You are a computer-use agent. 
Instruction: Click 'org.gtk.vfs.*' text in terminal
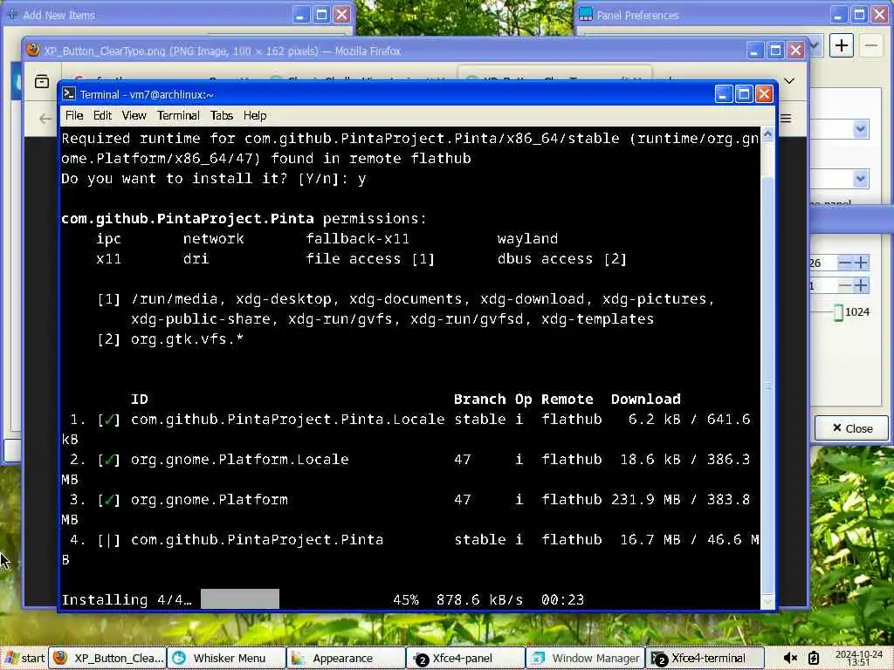click(187, 339)
